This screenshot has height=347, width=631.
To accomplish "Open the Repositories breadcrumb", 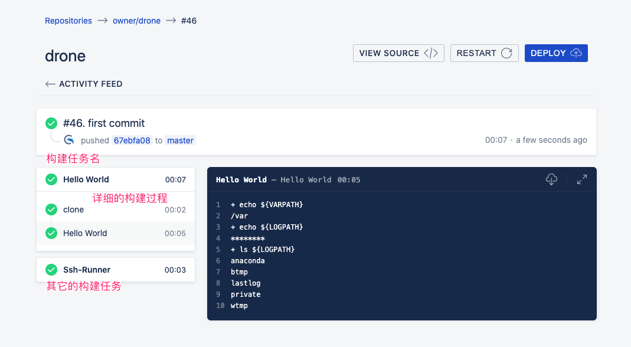I will click(68, 21).
